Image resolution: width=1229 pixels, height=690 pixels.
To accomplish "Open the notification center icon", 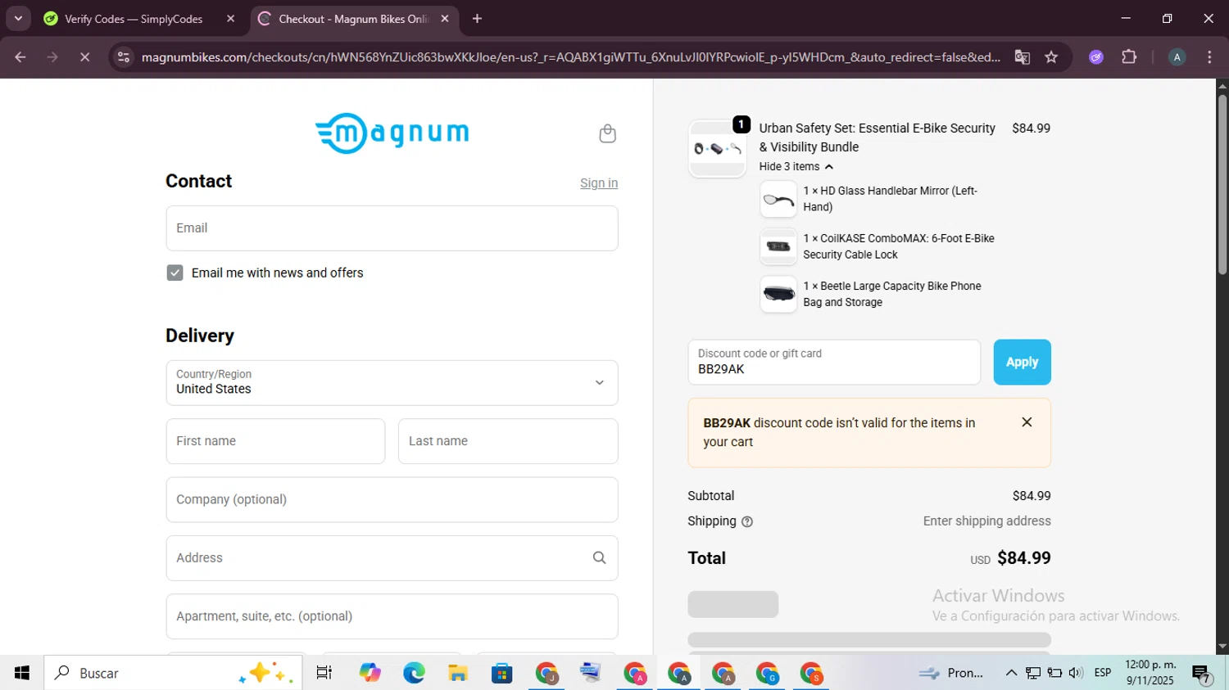I will point(1202,674).
